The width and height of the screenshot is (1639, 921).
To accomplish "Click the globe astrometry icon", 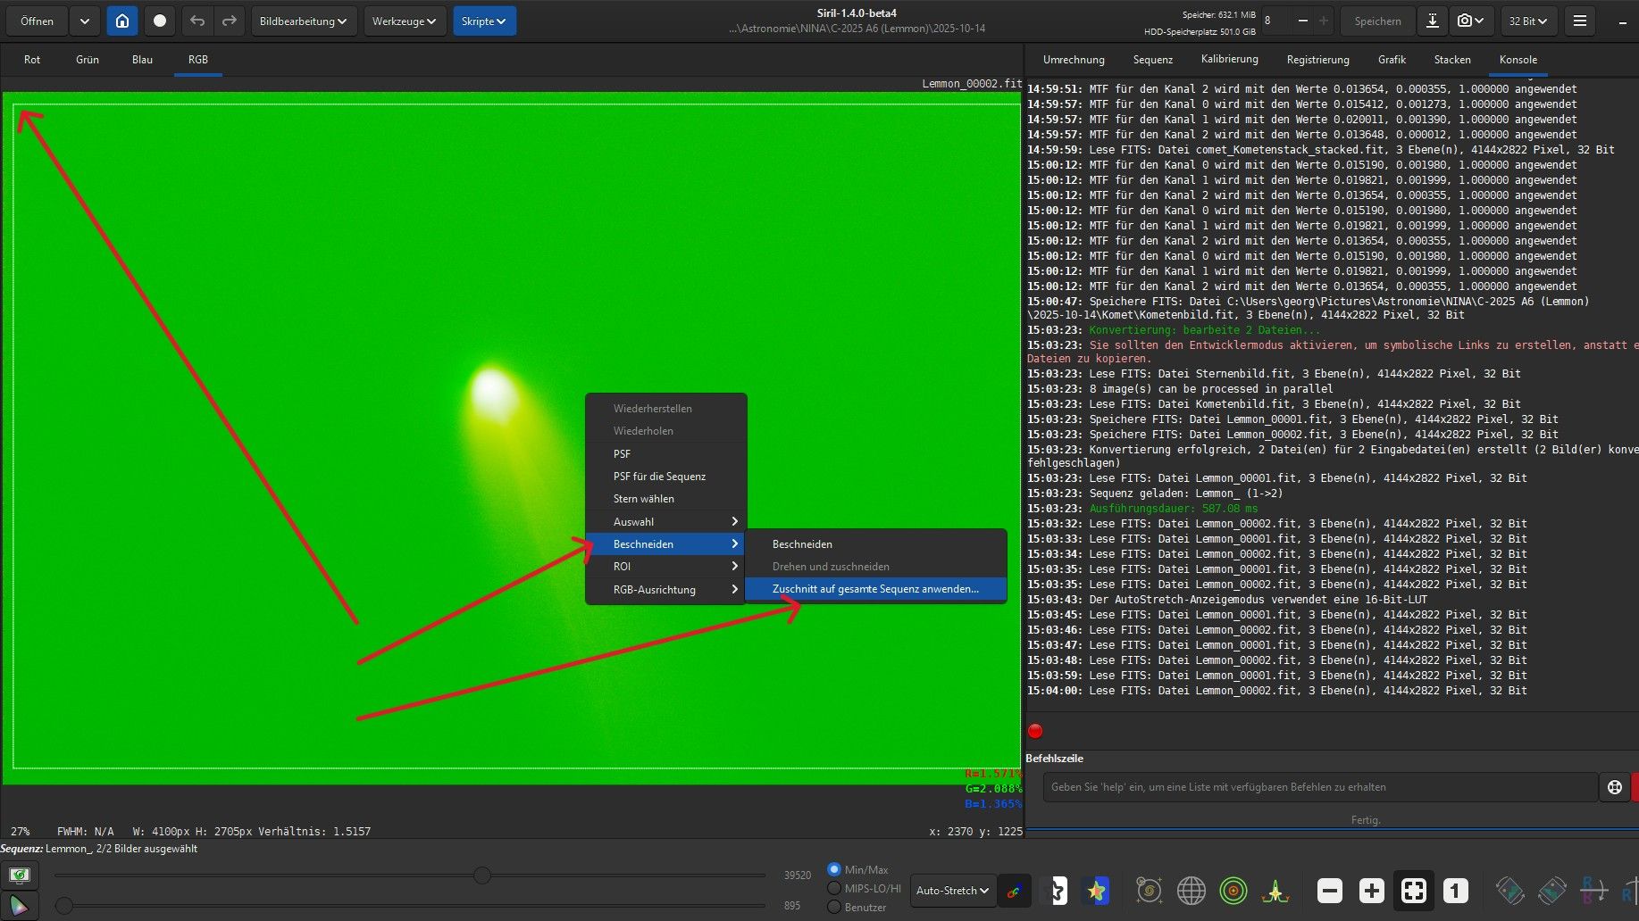I will coord(1191,890).
